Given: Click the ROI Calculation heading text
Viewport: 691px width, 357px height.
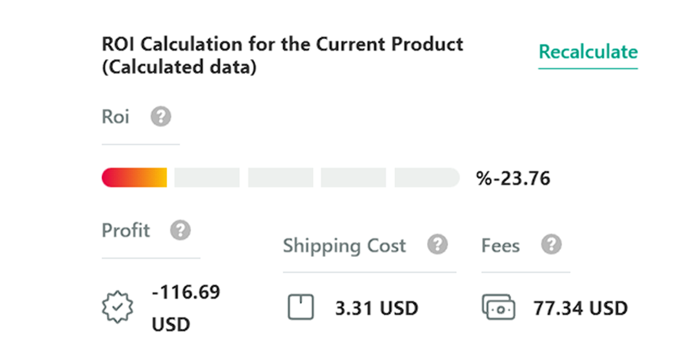Looking at the screenshot, I should click(283, 55).
